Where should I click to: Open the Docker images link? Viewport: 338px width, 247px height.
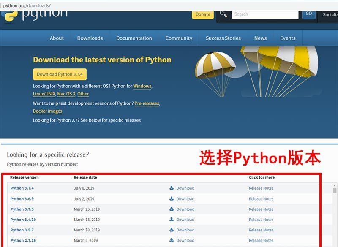47,111
